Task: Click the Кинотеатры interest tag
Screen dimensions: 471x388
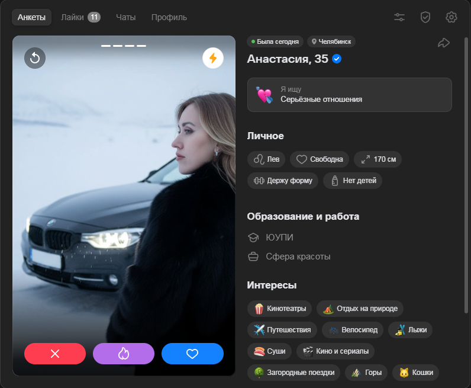Action: pyautogui.click(x=279, y=309)
